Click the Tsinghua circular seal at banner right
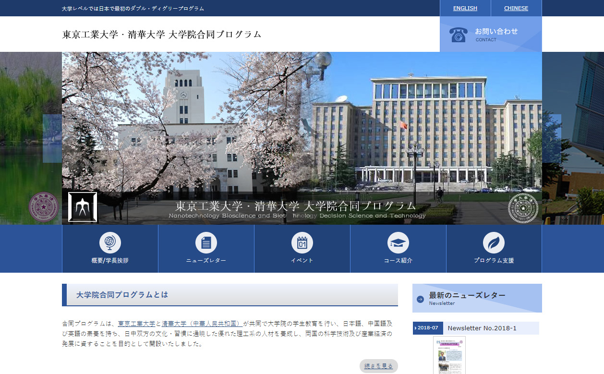604x374 pixels. pyautogui.click(x=523, y=208)
